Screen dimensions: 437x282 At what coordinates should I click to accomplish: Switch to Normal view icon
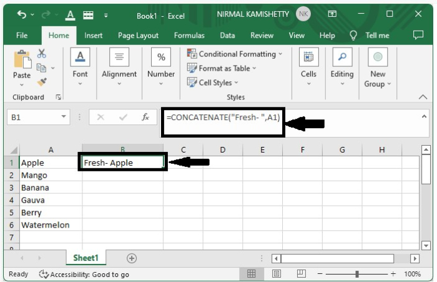[x=251, y=274]
